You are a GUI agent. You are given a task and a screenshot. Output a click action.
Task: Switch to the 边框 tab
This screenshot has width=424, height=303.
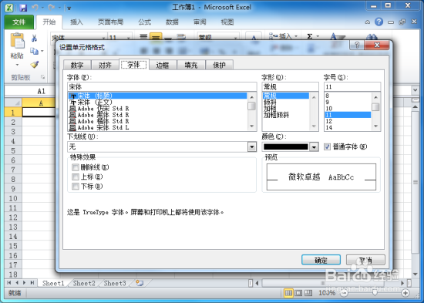click(163, 65)
